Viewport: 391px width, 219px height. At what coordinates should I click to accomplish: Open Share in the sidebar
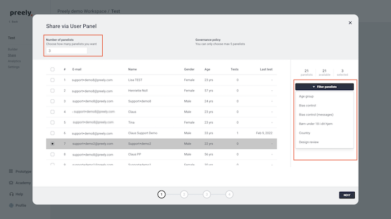[x=12, y=55]
